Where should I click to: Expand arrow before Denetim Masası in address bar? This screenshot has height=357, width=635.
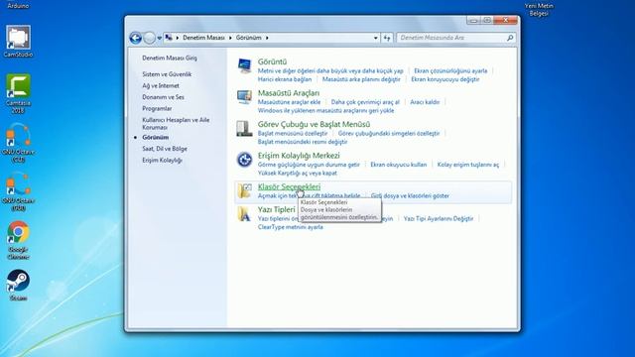[x=177, y=38]
